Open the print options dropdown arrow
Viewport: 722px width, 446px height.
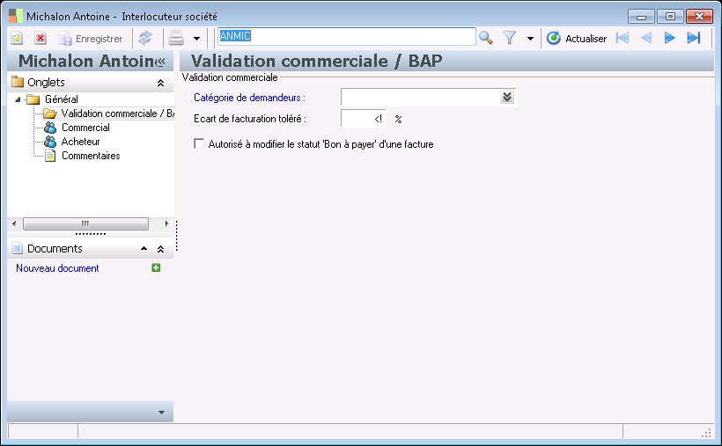pos(196,39)
